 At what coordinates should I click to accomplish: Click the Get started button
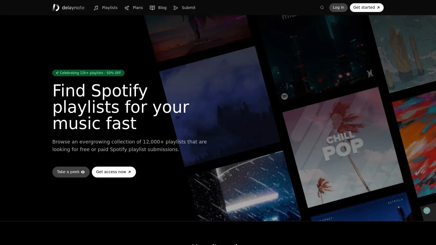point(367,8)
